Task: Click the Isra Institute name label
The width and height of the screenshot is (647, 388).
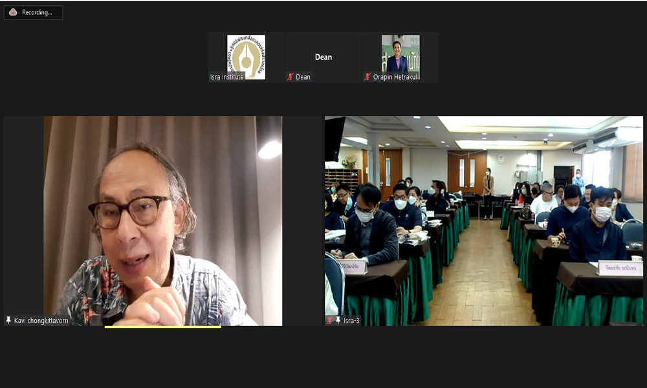Action: coord(226,77)
